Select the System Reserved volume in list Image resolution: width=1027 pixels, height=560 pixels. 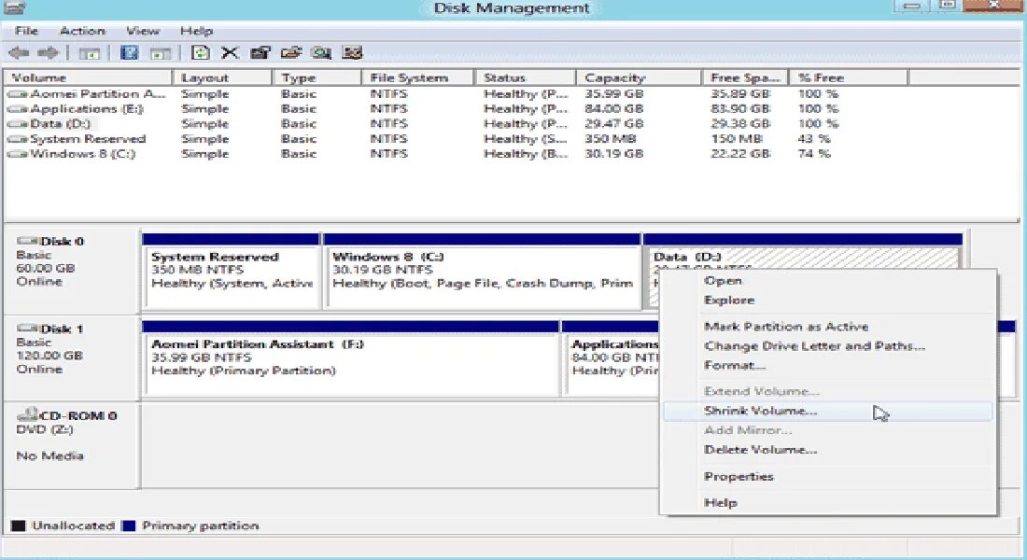pyautogui.click(x=88, y=139)
